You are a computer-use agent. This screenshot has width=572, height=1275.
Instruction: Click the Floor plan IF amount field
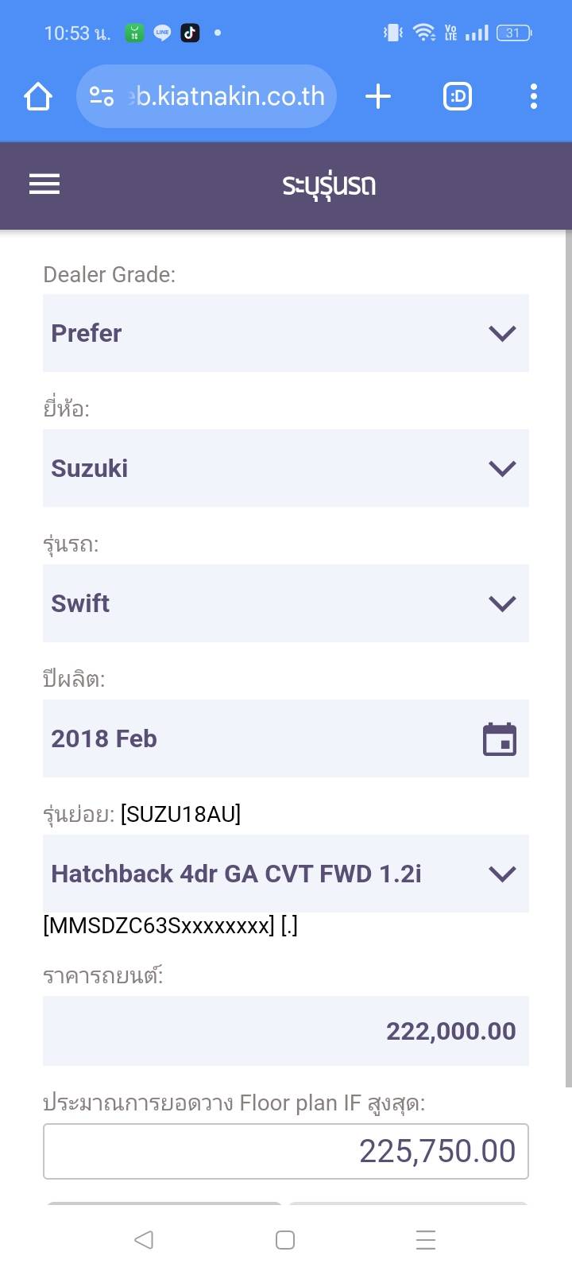pos(285,1151)
